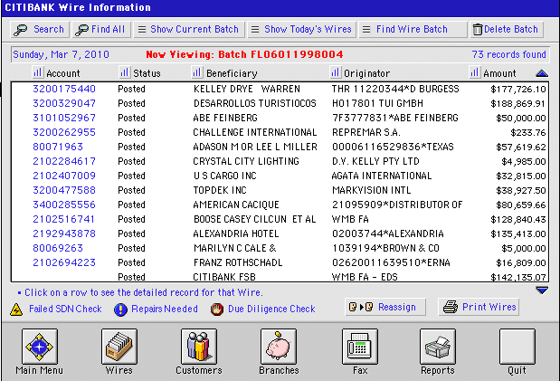Select beneficiary KELLEY DRYE WARREN

pyautogui.click(x=247, y=89)
